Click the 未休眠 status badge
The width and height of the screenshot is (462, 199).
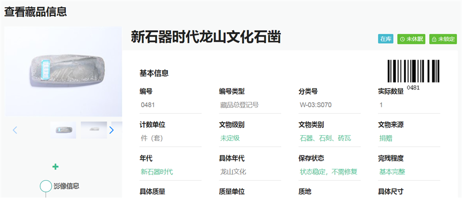click(x=411, y=39)
